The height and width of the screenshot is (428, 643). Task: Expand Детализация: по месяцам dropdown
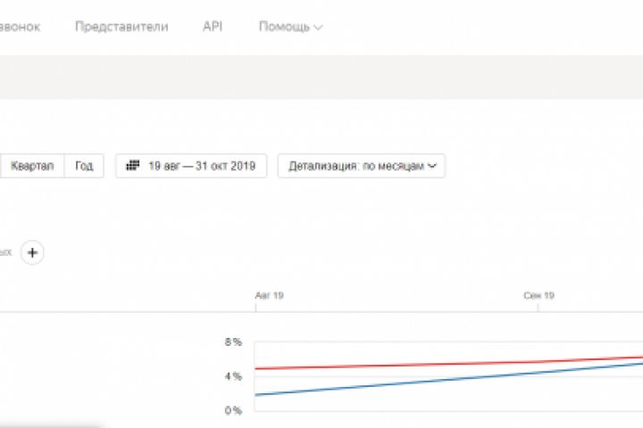(x=362, y=166)
